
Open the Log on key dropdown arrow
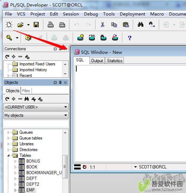click(17, 38)
